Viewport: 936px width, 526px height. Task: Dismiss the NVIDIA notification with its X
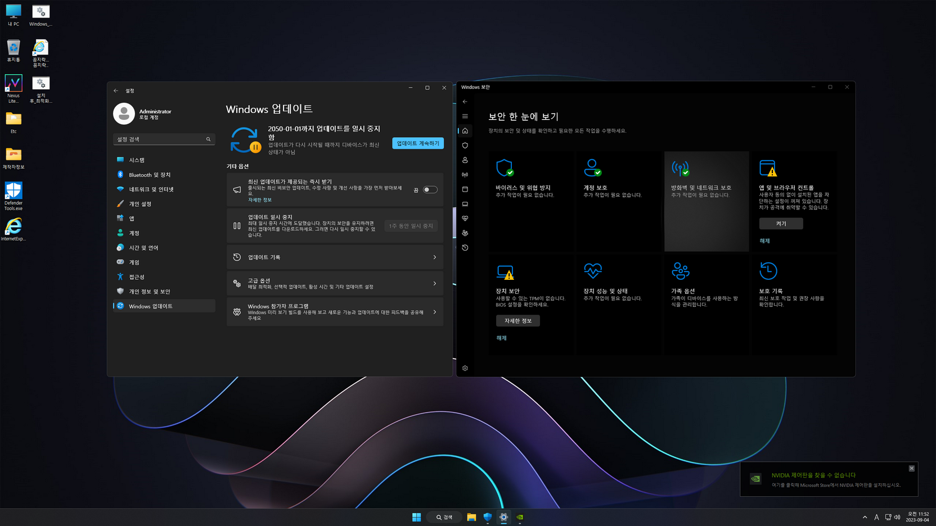912,468
